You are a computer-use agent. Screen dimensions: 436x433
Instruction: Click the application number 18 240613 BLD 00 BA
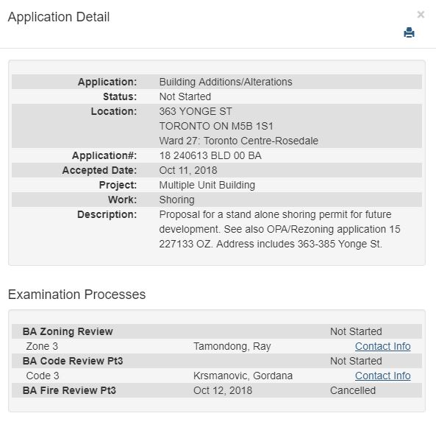(x=210, y=155)
